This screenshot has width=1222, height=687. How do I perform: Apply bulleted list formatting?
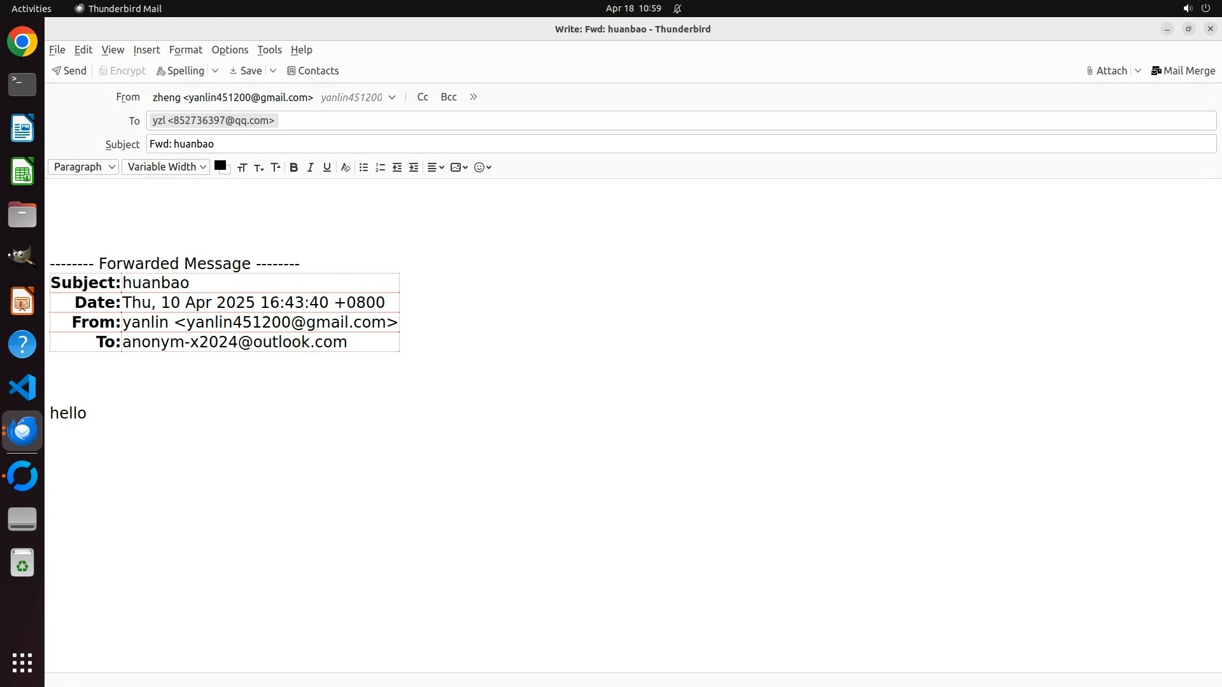click(x=363, y=167)
